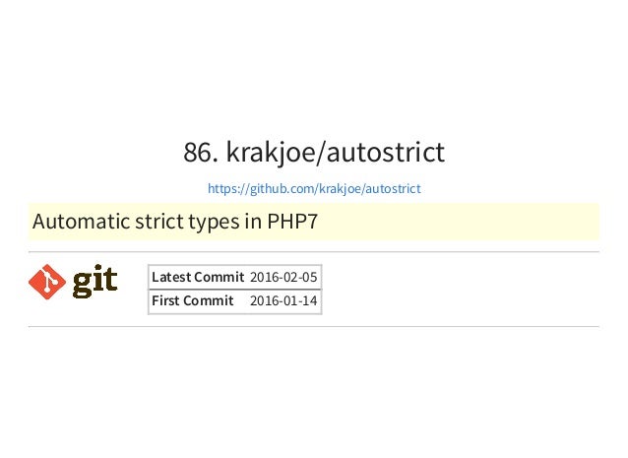Click the horizontal divider below the commit table

pos(314,327)
